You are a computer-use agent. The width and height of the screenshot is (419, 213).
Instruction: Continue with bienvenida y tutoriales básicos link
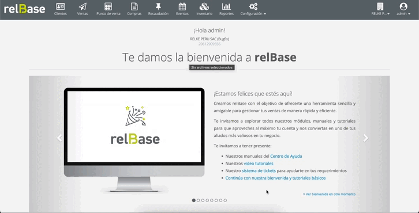click(275, 178)
